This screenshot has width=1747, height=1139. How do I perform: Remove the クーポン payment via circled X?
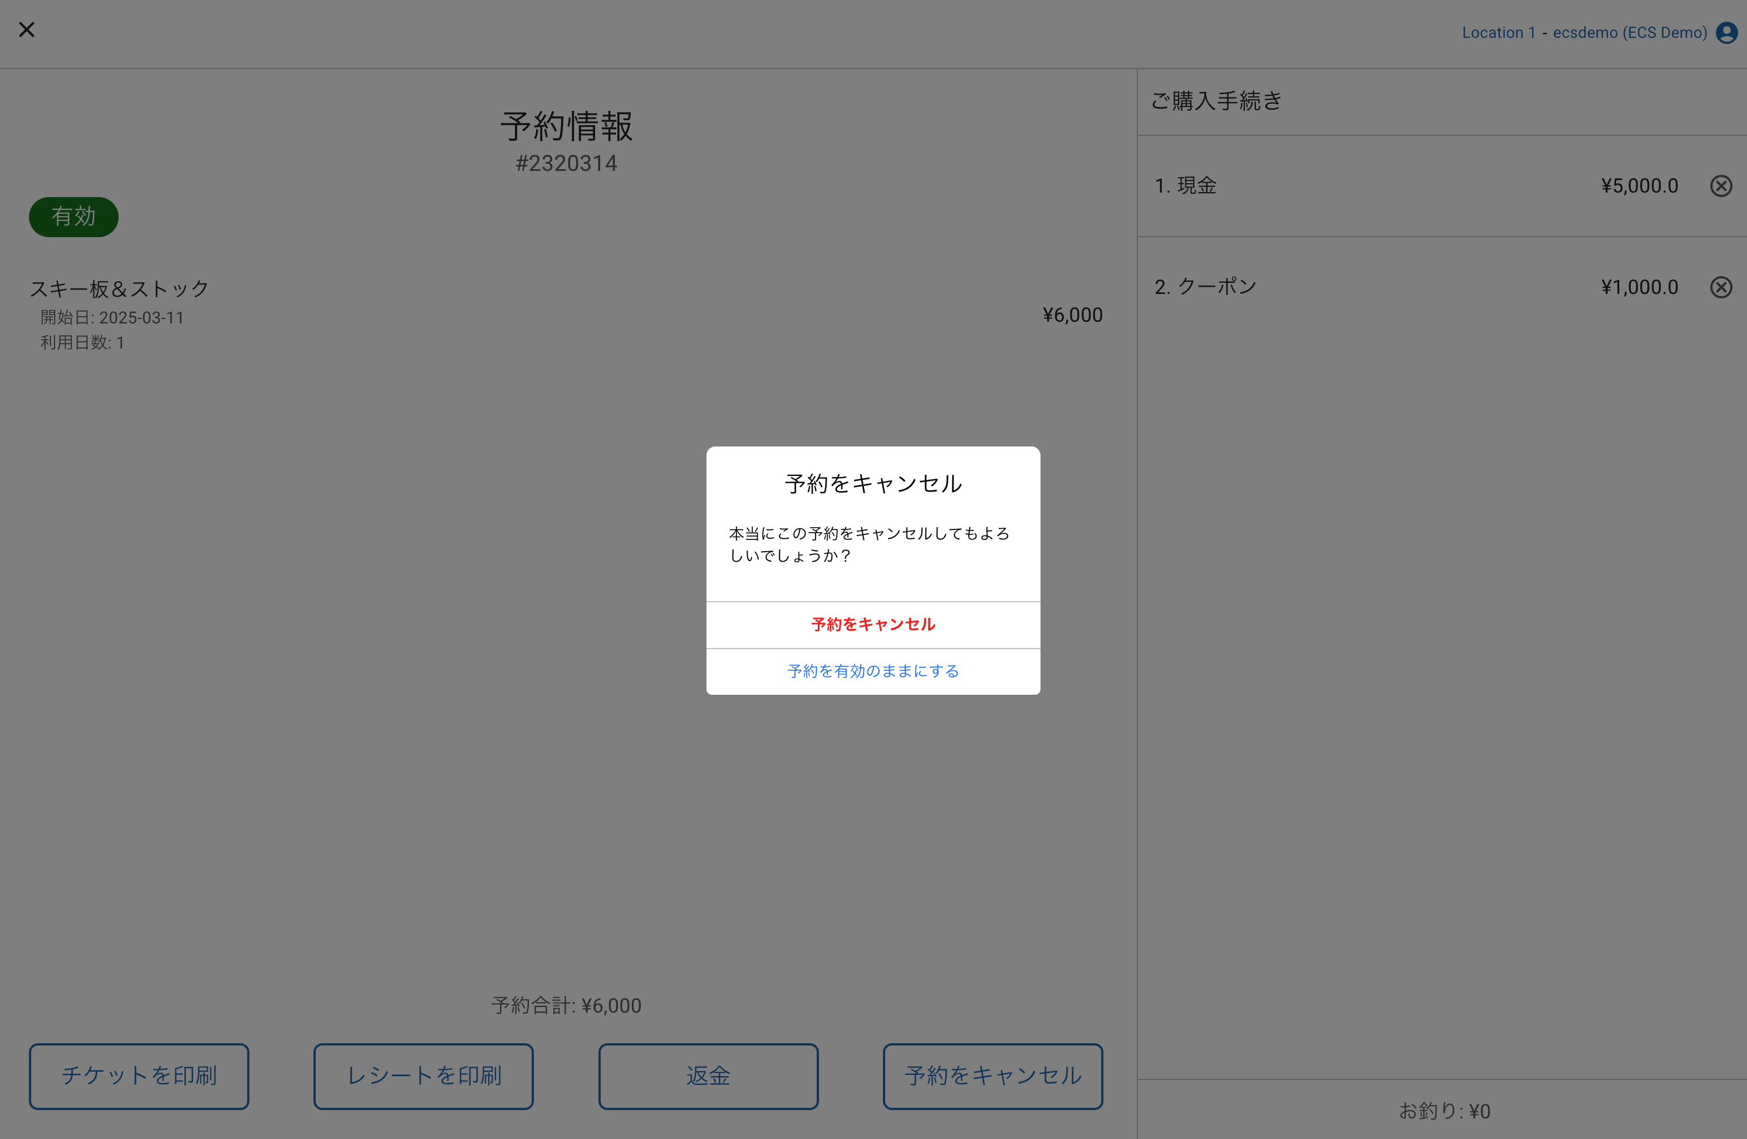coord(1721,287)
